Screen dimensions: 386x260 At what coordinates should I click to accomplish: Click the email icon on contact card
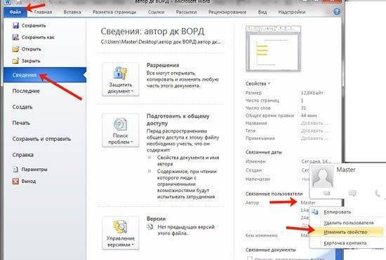click(326, 193)
